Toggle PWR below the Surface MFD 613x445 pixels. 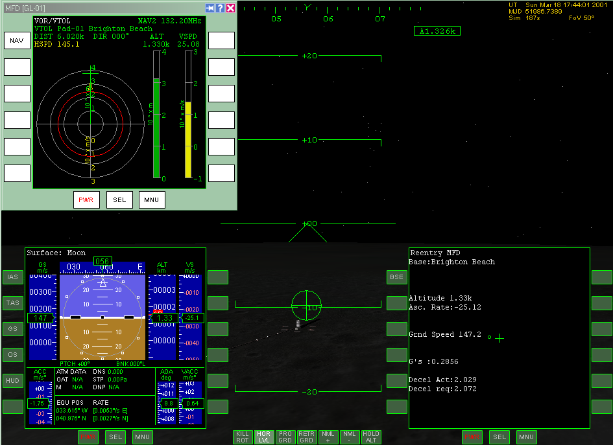[88, 437]
